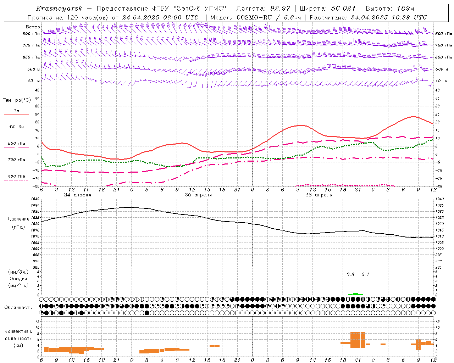Click the 500 м wind level label on left
The width and height of the screenshot is (454, 363).
[34, 69]
